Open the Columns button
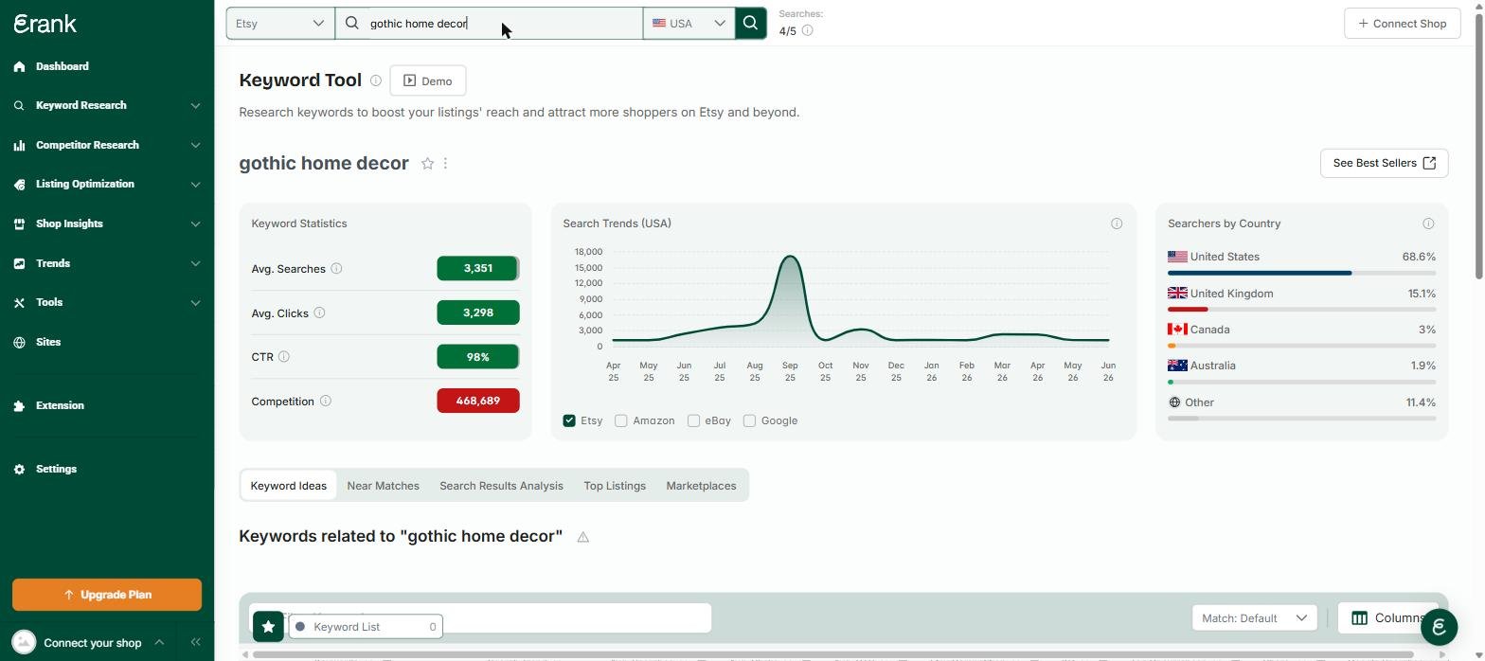Image resolution: width=1485 pixels, height=661 pixels. click(1387, 618)
